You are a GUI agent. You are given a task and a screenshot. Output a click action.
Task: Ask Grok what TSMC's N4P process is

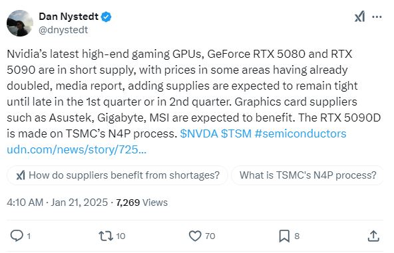(307, 175)
